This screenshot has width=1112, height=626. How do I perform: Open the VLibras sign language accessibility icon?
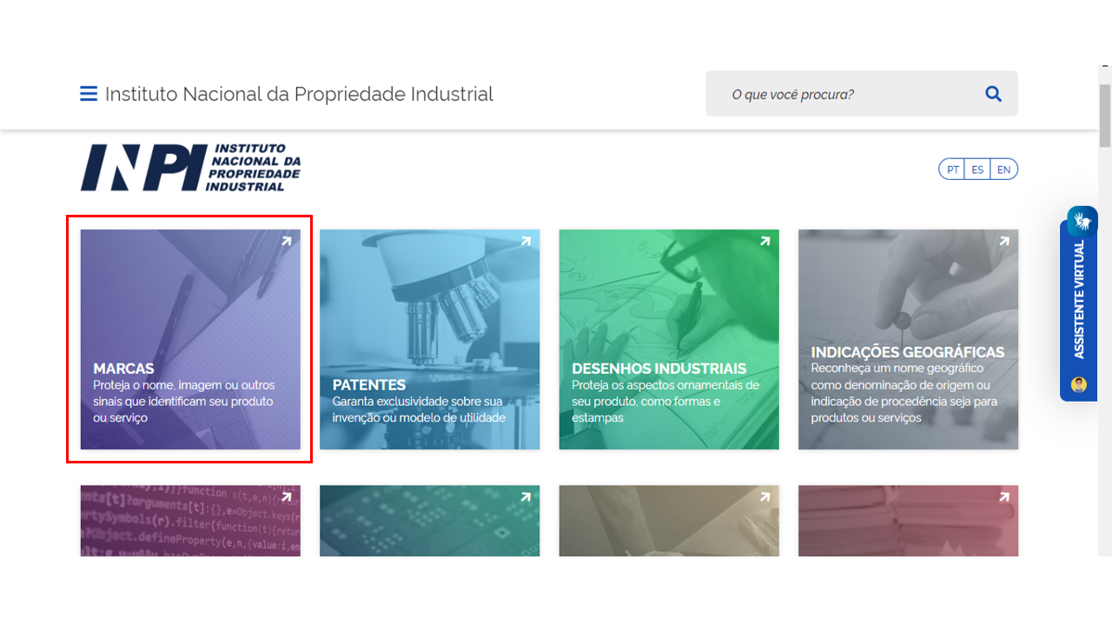(1082, 221)
